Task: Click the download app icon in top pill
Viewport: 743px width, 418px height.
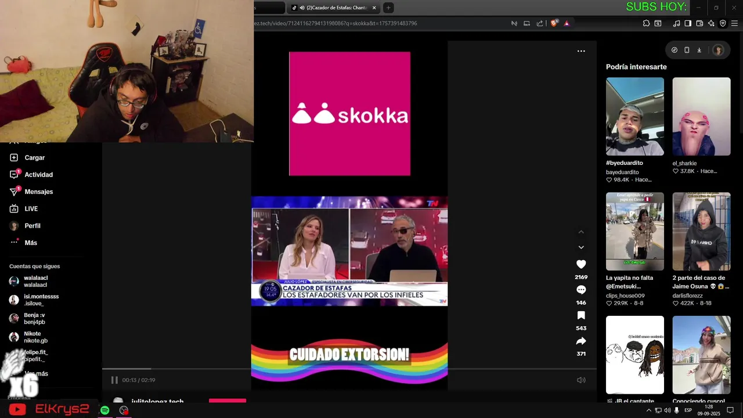Action: pyautogui.click(x=699, y=50)
